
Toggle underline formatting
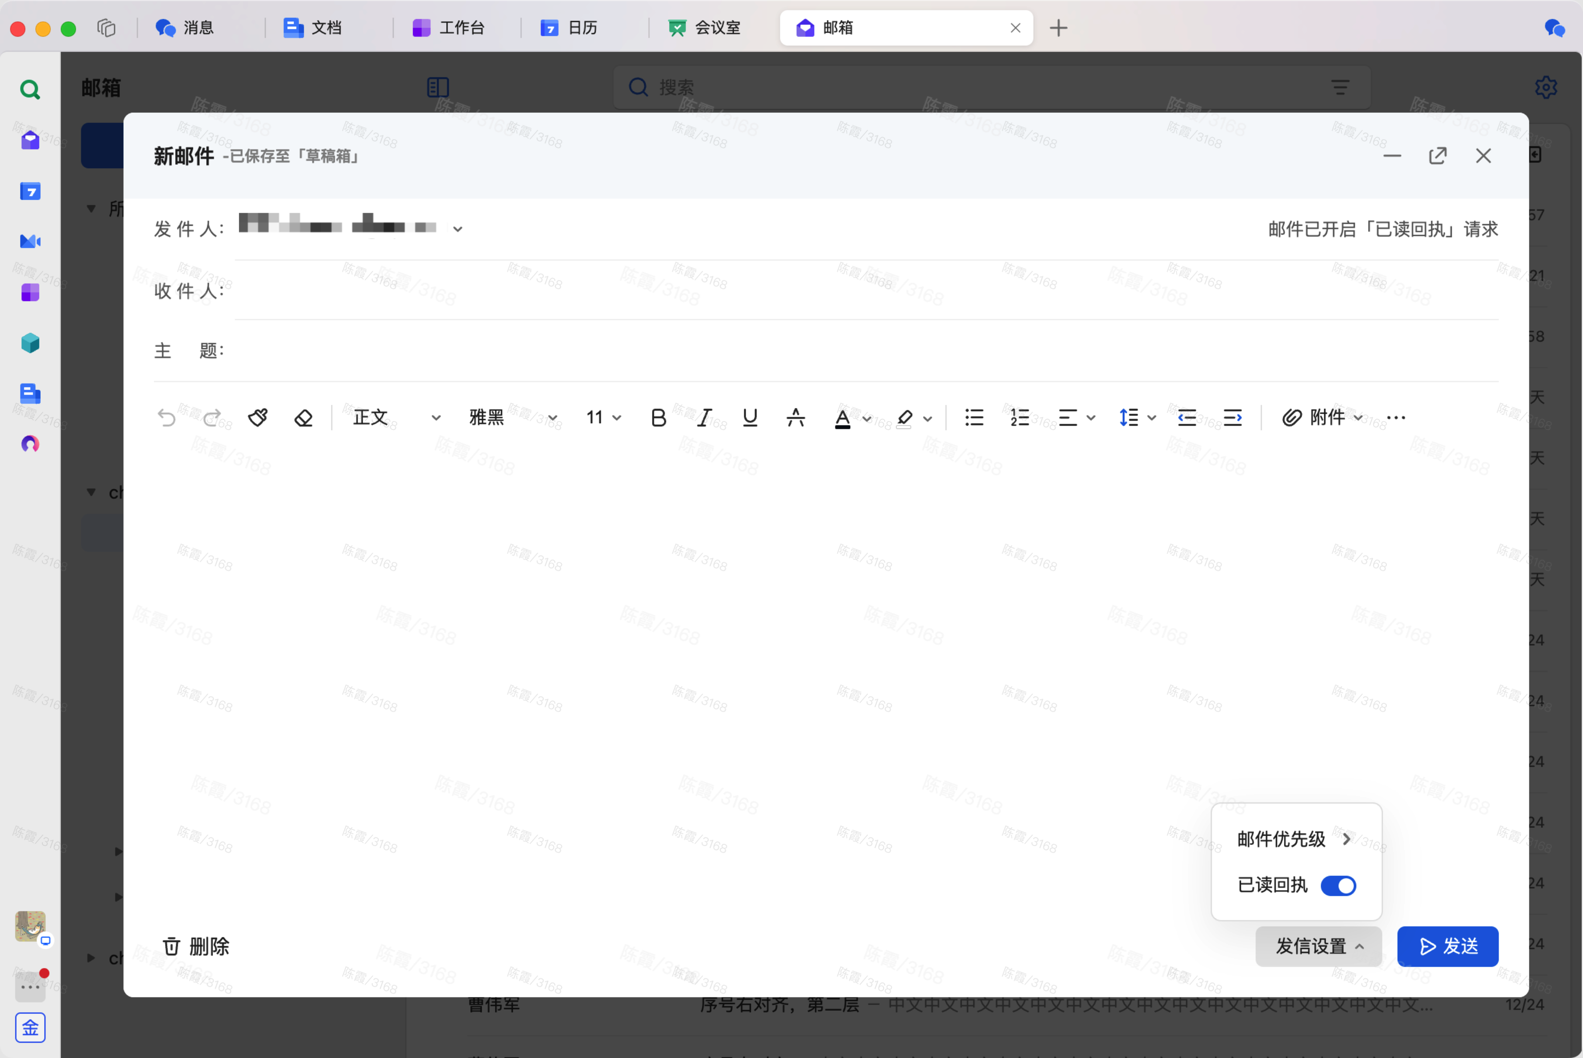(x=750, y=418)
